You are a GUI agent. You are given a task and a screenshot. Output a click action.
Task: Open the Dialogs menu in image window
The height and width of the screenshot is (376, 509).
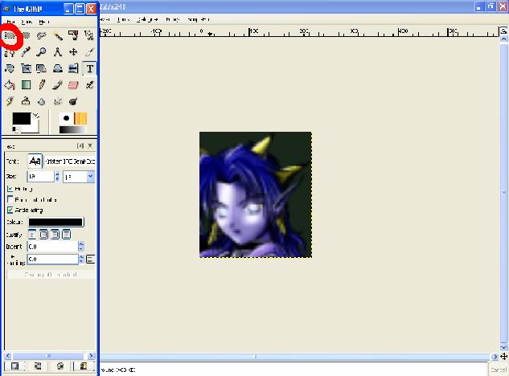coord(147,19)
